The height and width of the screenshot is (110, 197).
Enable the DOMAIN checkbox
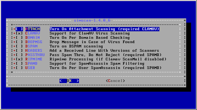coord(19,38)
